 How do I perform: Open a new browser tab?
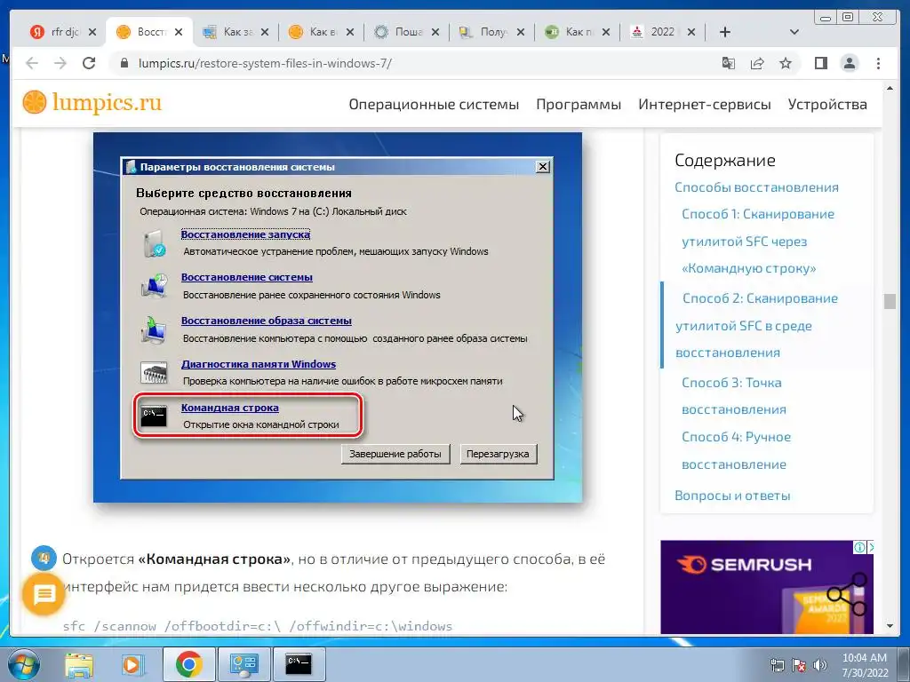pos(725,32)
